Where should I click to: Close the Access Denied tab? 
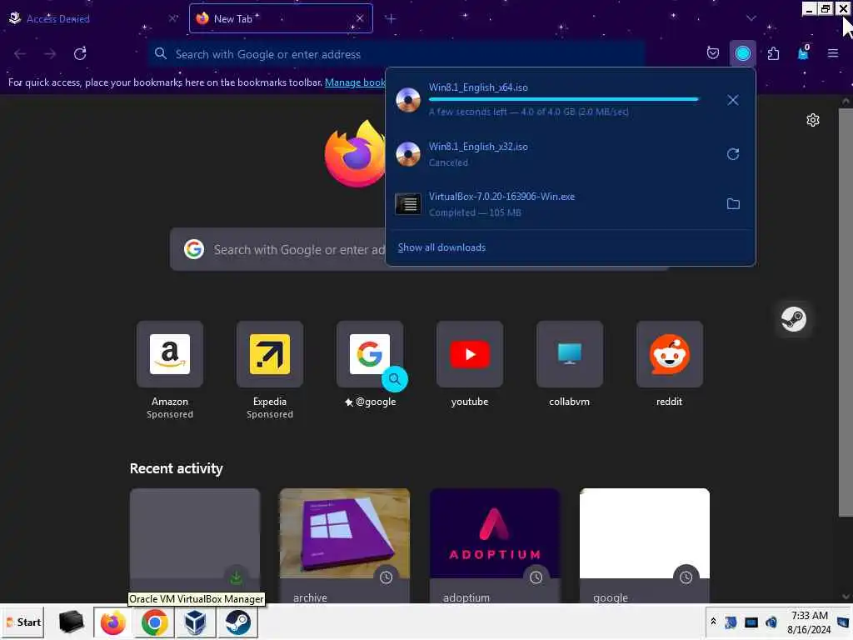point(172,18)
